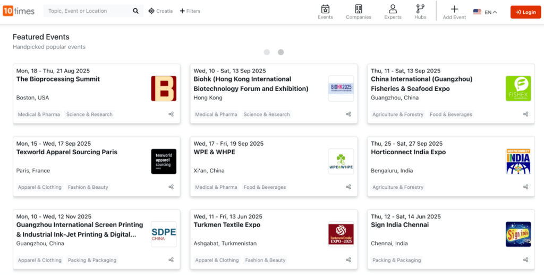Open the Texworld apparel sourcing logo
Image resolution: width=544 pixels, height=275 pixels.
click(164, 162)
